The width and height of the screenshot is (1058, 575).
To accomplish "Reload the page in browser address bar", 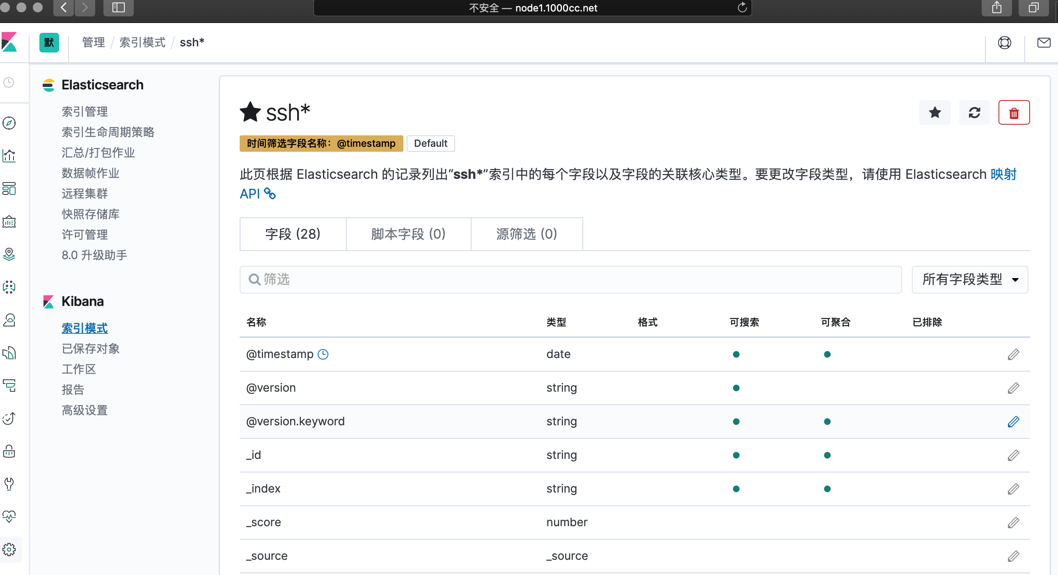I will pos(742,7).
